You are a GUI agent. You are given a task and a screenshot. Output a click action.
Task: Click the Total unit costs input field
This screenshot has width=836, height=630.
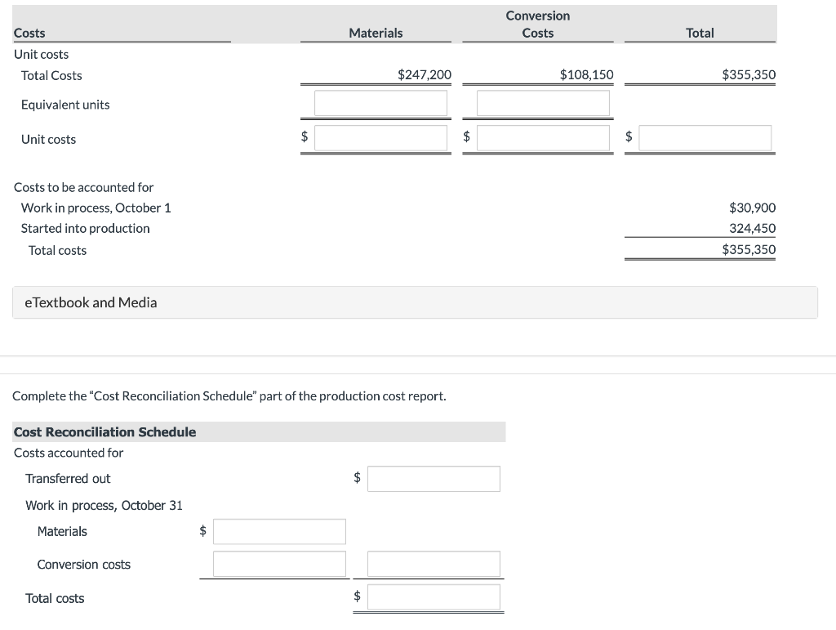705,138
